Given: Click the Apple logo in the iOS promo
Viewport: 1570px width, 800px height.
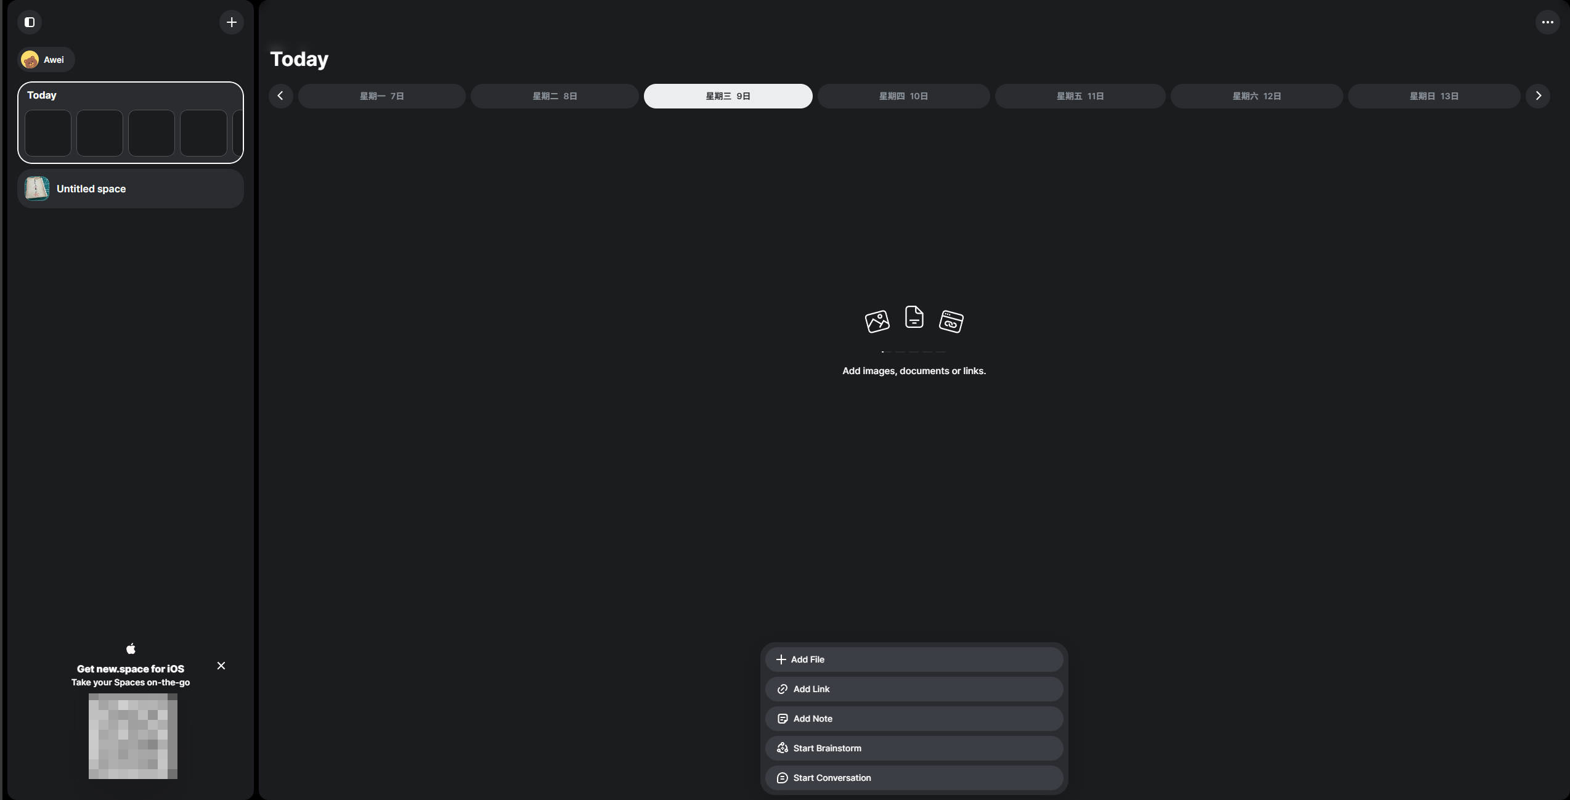Looking at the screenshot, I should pos(131,648).
